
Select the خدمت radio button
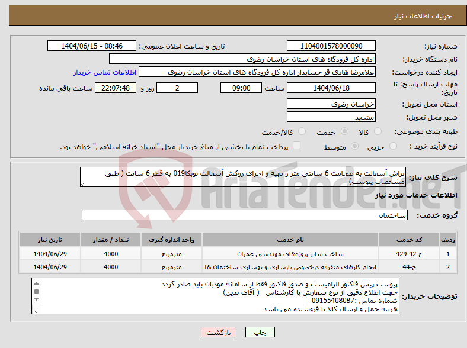point(344,131)
